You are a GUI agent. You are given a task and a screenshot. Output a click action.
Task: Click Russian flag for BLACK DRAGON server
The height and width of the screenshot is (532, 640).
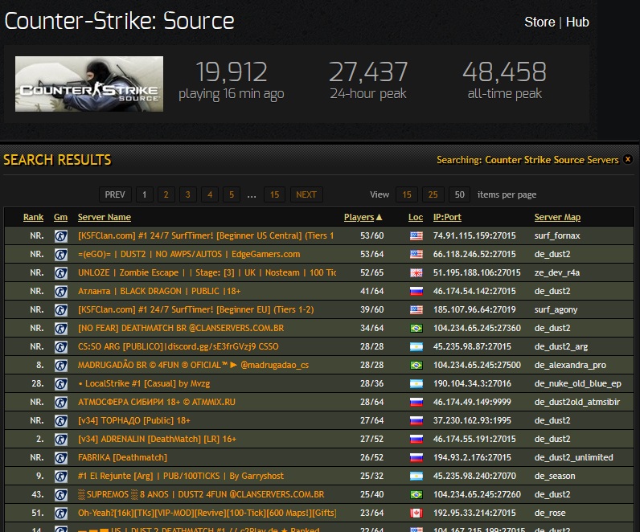point(416,291)
